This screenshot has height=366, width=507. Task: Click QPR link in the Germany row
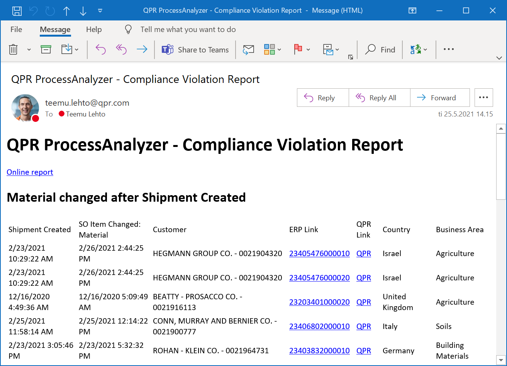364,351
